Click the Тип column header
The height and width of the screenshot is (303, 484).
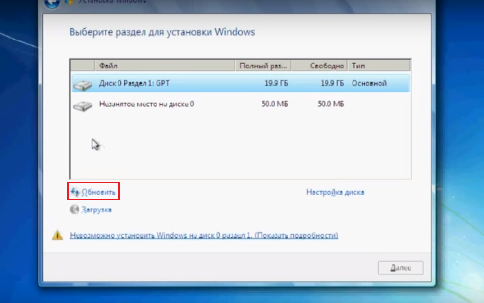(379, 66)
